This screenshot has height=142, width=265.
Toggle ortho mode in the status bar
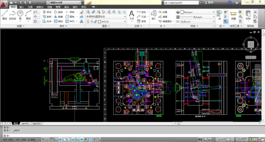coord(56,139)
